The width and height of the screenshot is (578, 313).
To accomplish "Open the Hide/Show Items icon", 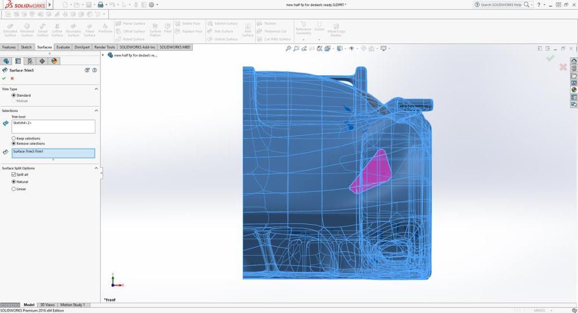I will click(352, 49).
